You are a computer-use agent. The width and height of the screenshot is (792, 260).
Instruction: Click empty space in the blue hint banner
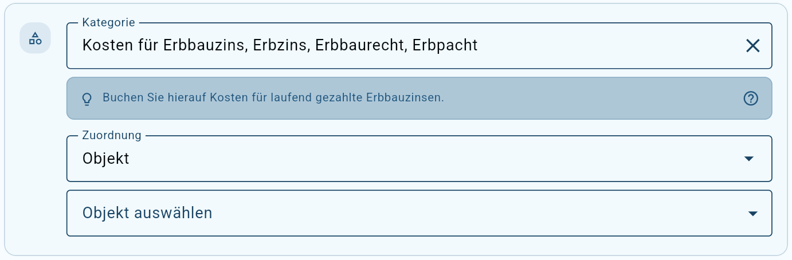tap(590, 99)
